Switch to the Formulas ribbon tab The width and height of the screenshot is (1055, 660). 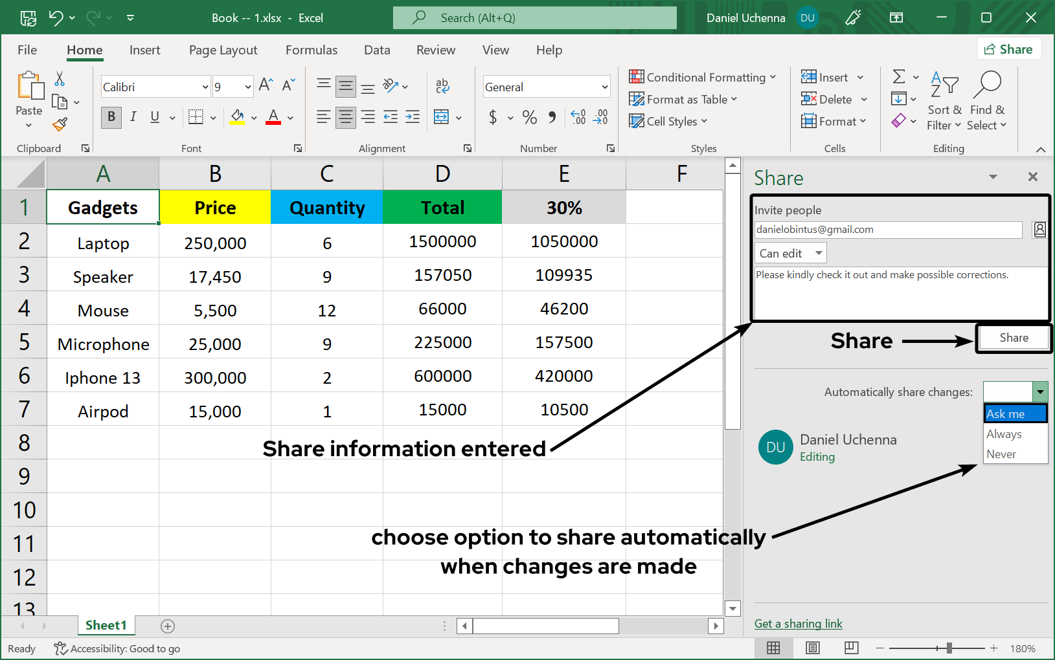click(312, 50)
